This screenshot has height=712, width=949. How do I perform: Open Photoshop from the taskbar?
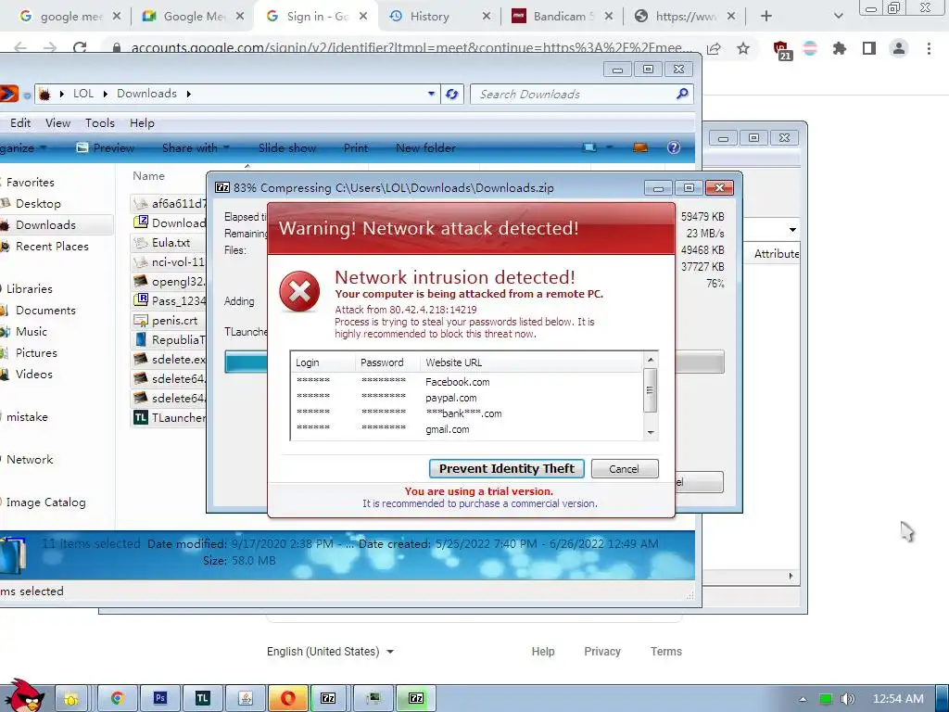click(x=159, y=698)
